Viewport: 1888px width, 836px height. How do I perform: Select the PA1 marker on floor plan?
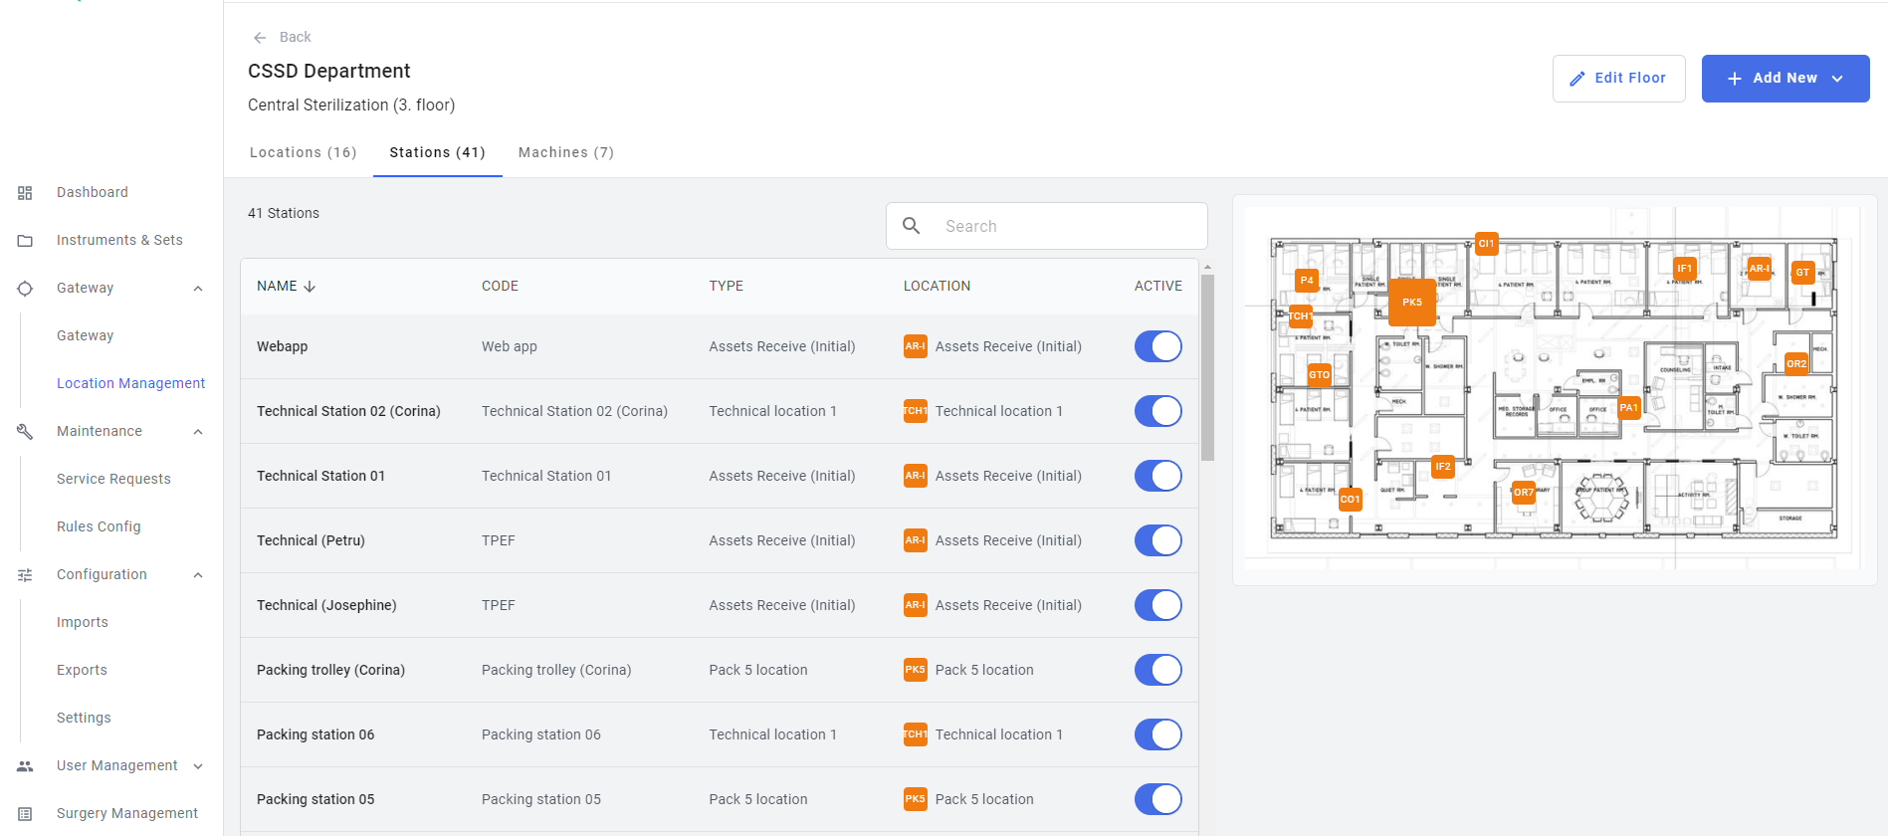pyautogui.click(x=1628, y=408)
